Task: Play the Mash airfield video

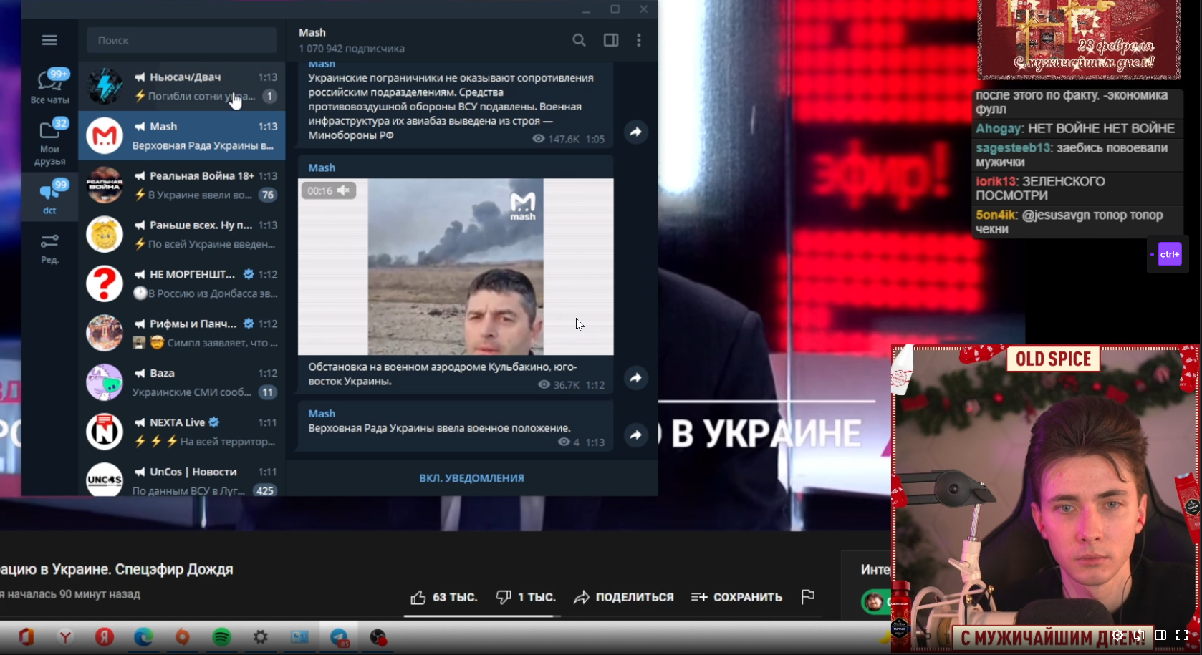Action: tap(456, 266)
